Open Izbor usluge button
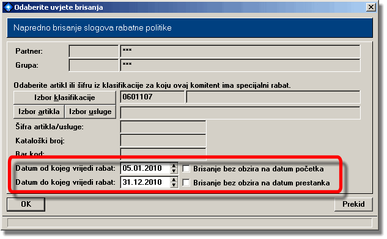Screen dimensions: 387x239 coord(90,112)
